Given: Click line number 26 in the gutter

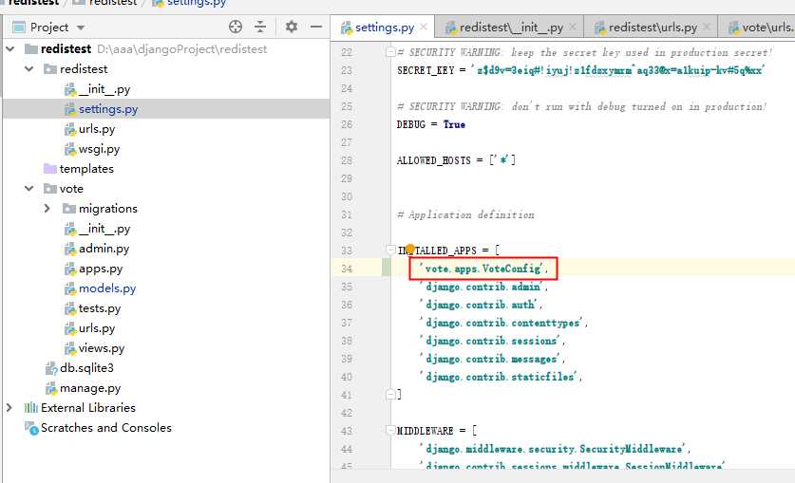Looking at the screenshot, I should 347,124.
